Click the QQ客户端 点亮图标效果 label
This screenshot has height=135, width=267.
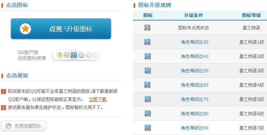pos(32,55)
